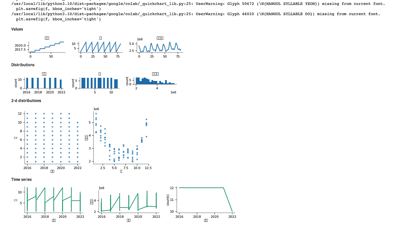This screenshot has height=227, width=394.
Task: Click the count() line chart under Time series
Action: coord(202,204)
